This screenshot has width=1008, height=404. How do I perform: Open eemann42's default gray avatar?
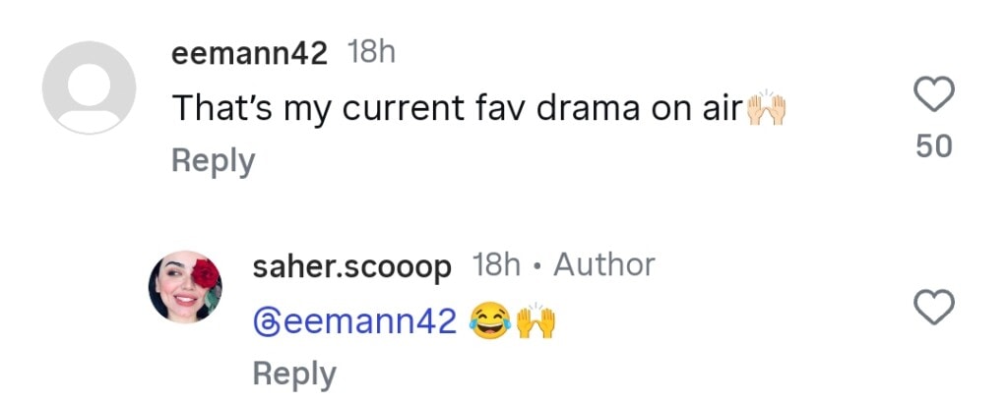click(89, 87)
